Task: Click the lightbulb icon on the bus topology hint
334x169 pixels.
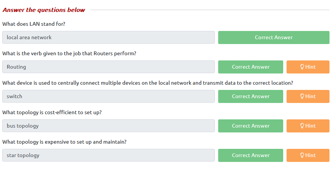Action: pyautogui.click(x=302, y=126)
